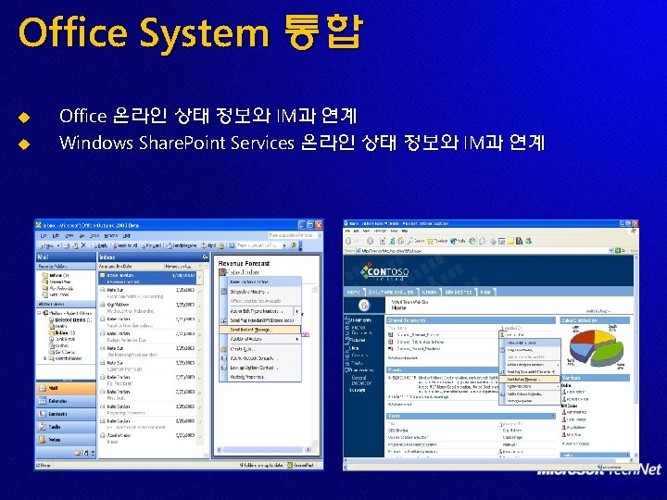Select 'Outlook Properties' in context menu

click(259, 377)
